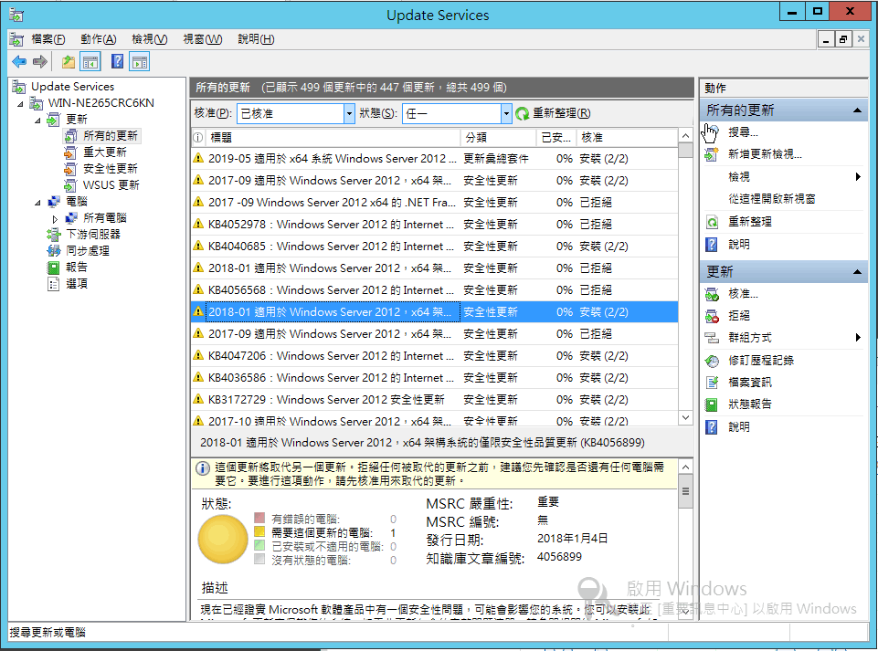
Task: Open 檔案(F) menu
Action: (48, 39)
